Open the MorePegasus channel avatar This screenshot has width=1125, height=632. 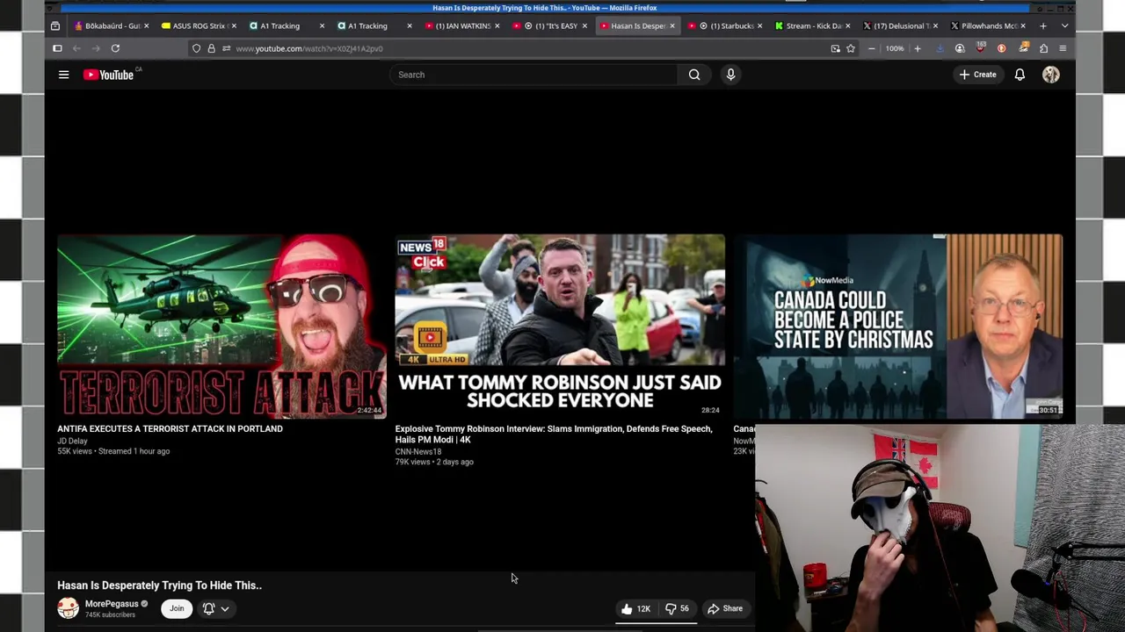68,608
